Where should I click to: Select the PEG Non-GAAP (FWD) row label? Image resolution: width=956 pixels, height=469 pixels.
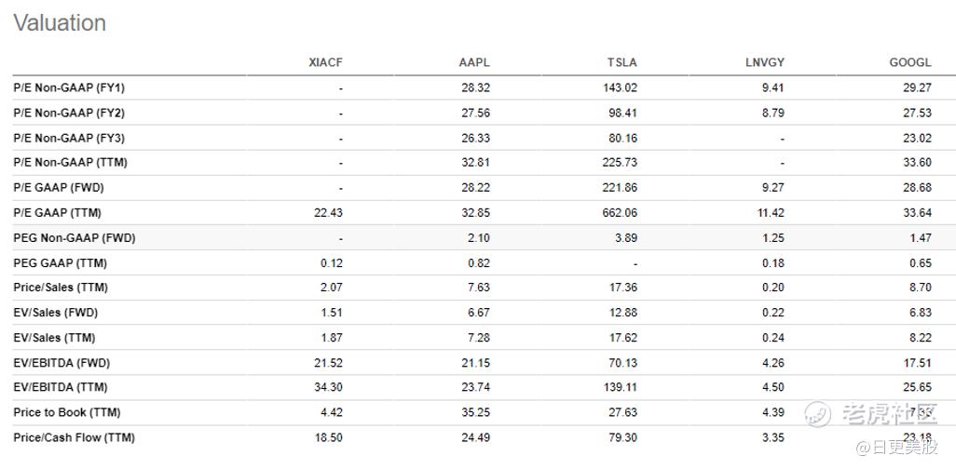point(75,237)
